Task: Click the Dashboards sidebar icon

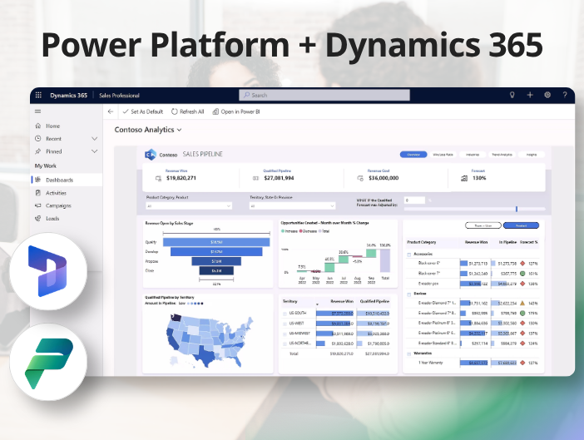Action: [38, 180]
